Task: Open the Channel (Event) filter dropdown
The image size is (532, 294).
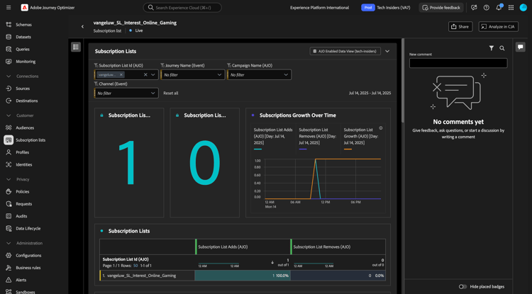Action: click(126, 93)
